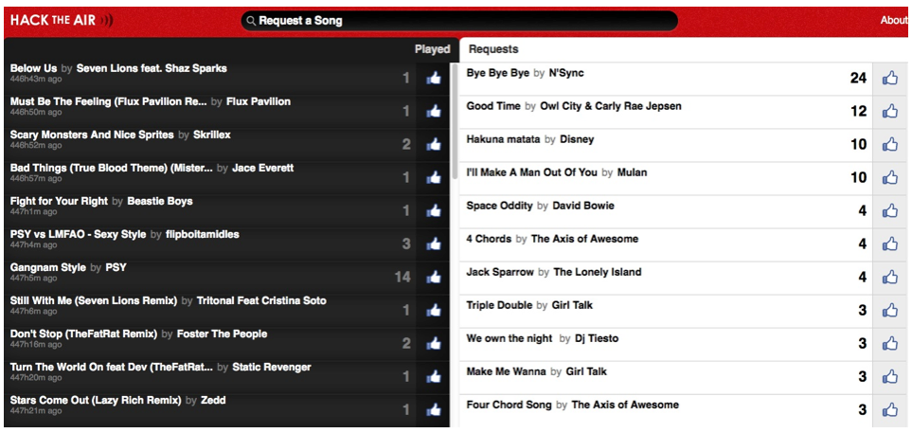Image resolution: width=912 pixels, height=433 pixels.
Task: Upvote We own the night request
Action: [x=890, y=343]
